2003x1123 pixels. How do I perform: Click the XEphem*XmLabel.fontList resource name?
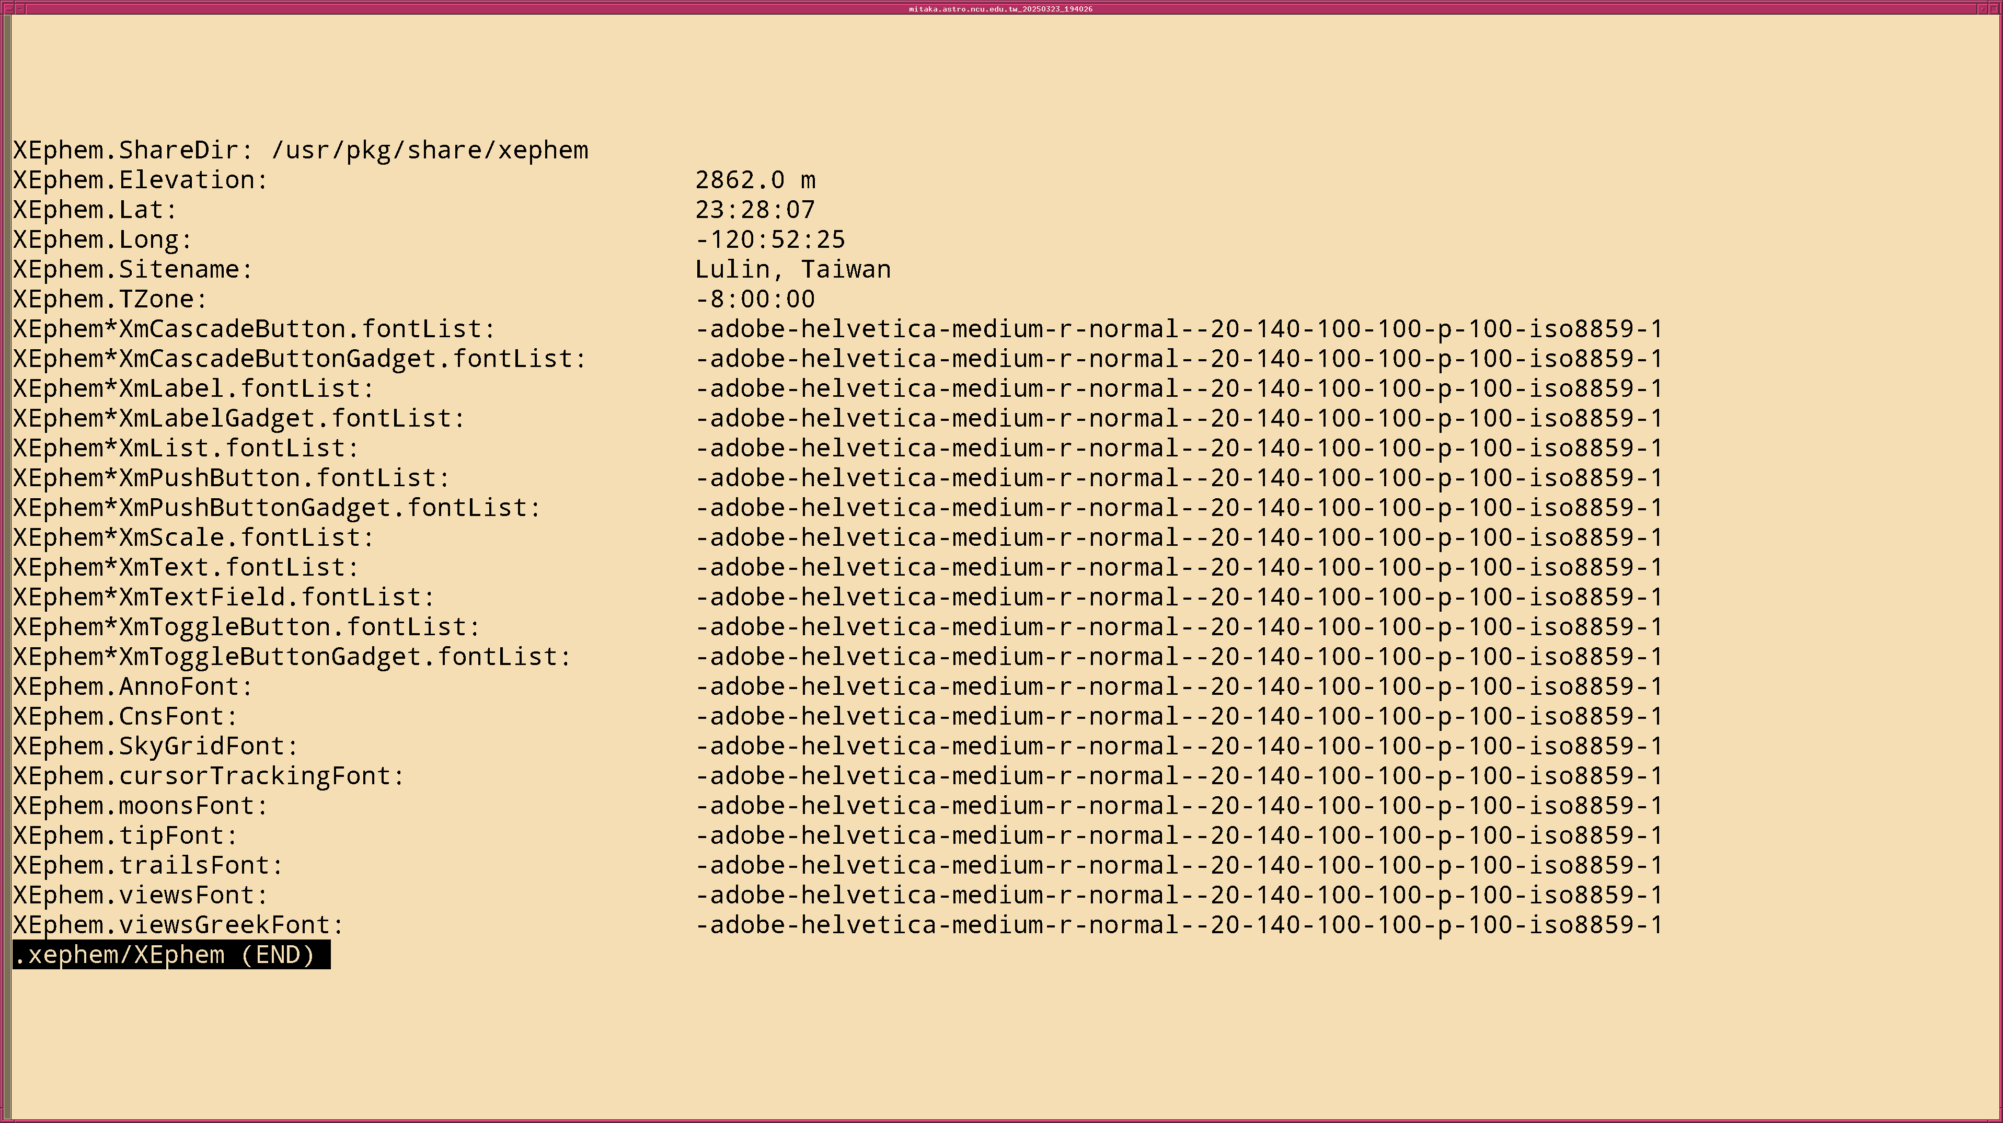[x=193, y=389]
